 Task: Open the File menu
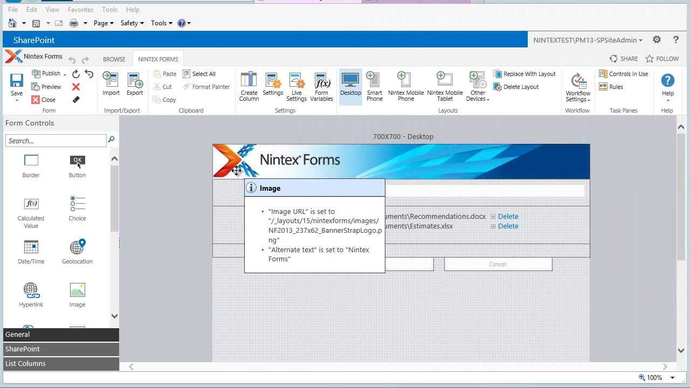(13, 9)
